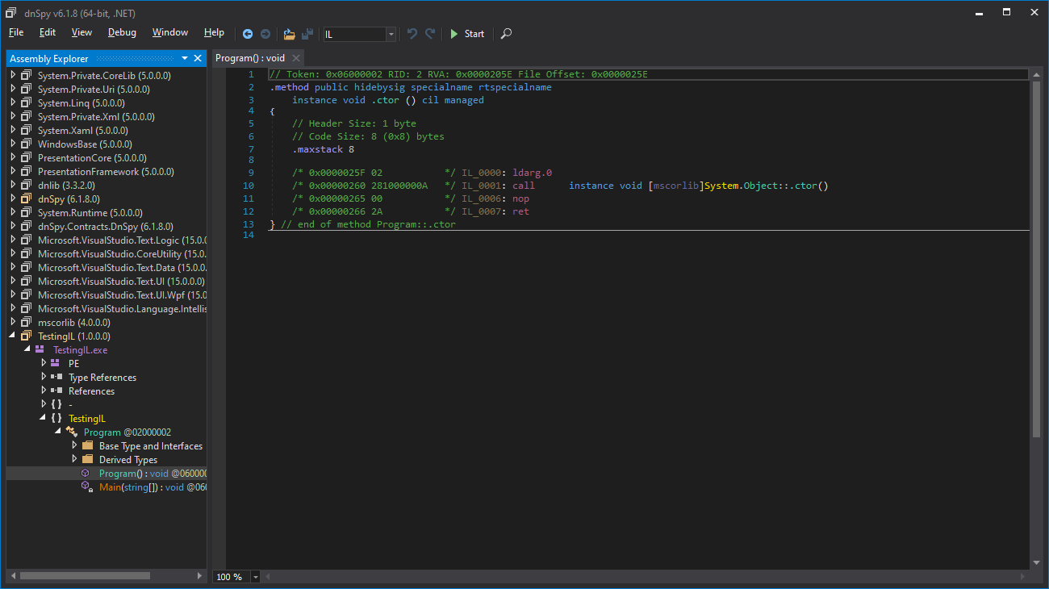1049x589 pixels.
Task: Click the Undo icon in the toolbar
Action: pyautogui.click(x=412, y=34)
